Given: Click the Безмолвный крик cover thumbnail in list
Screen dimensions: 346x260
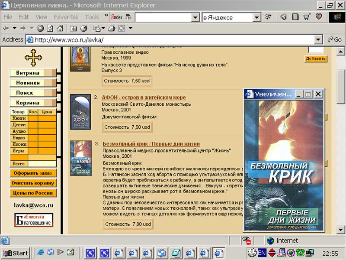Looking at the screenshot, I should point(81,158).
